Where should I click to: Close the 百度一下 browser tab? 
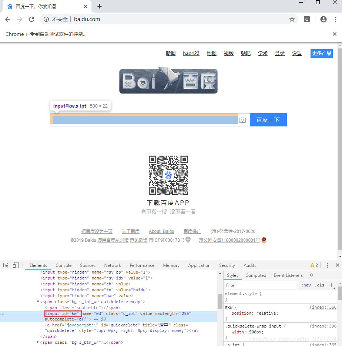click(85, 6)
